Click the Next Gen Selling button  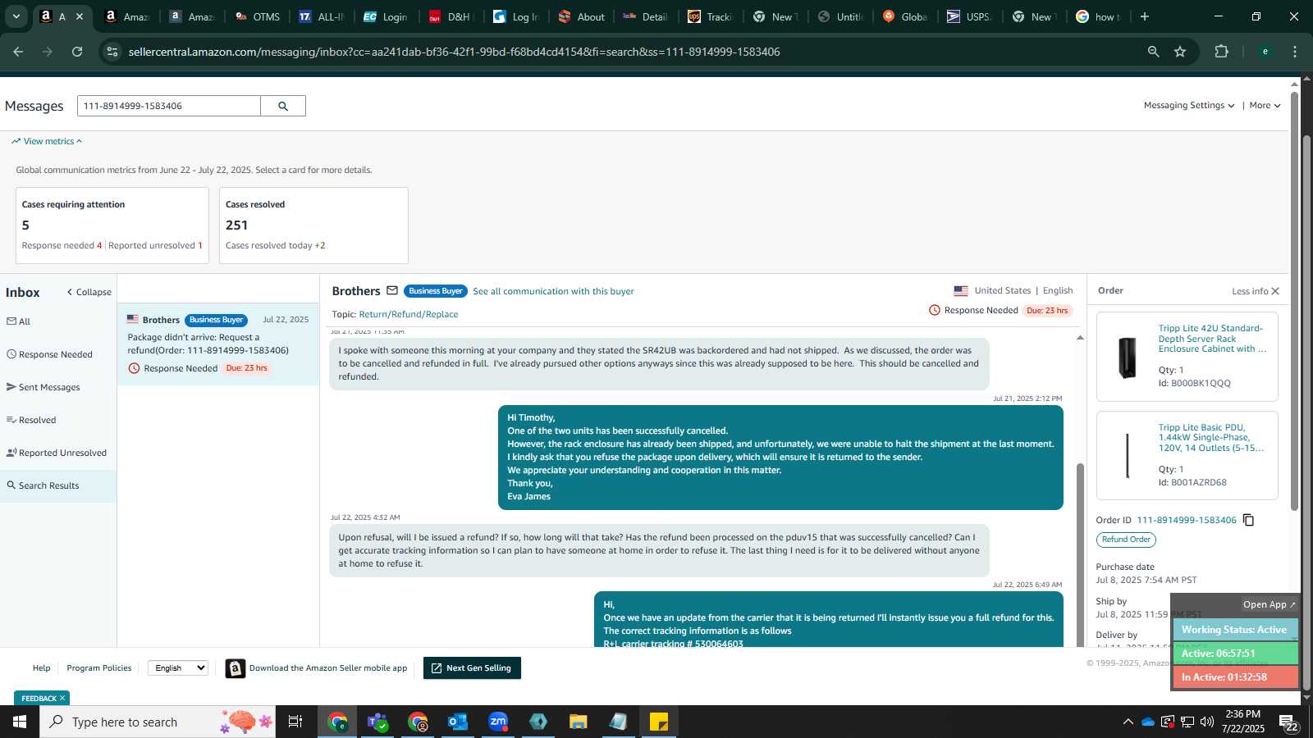click(x=472, y=668)
